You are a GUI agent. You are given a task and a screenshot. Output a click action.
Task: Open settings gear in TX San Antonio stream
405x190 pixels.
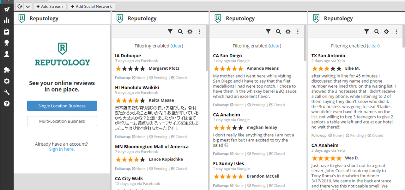(386, 31)
